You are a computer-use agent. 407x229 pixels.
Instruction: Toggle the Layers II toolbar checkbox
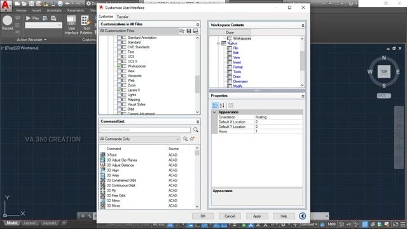coord(120,90)
